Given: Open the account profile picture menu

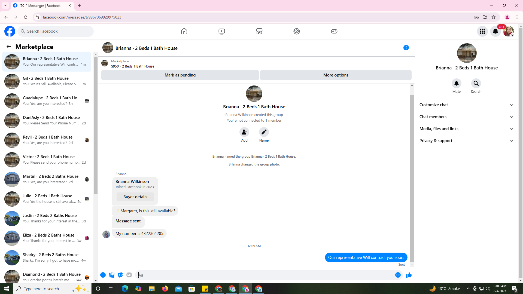Looking at the screenshot, I should click(x=509, y=31).
